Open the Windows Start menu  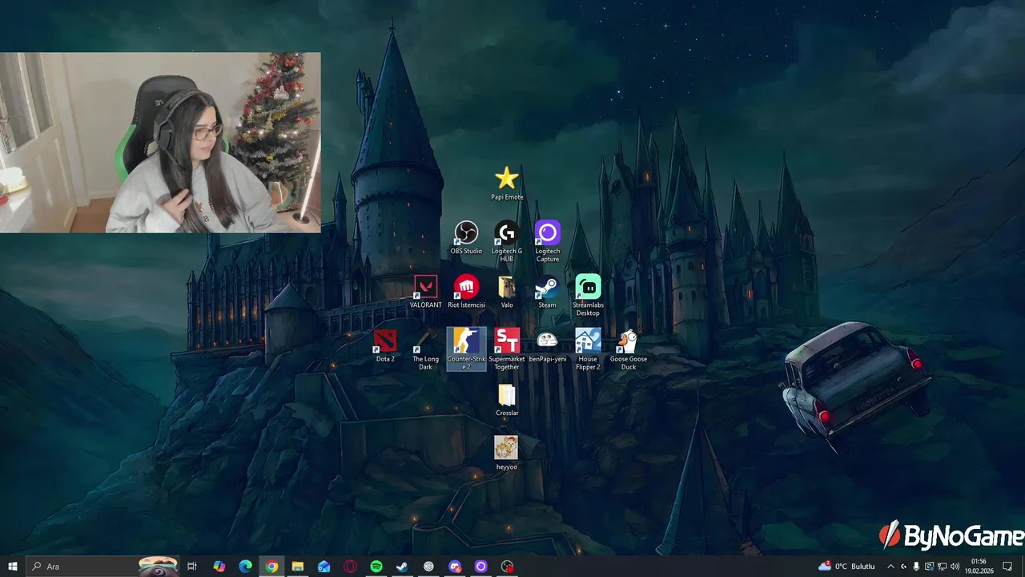pyautogui.click(x=13, y=567)
